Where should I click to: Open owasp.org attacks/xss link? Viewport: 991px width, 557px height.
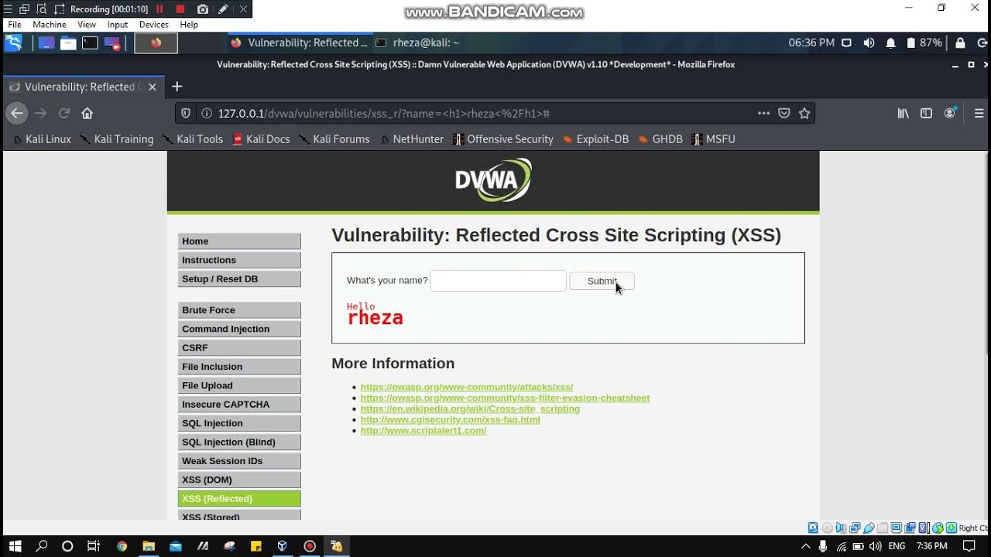467,387
